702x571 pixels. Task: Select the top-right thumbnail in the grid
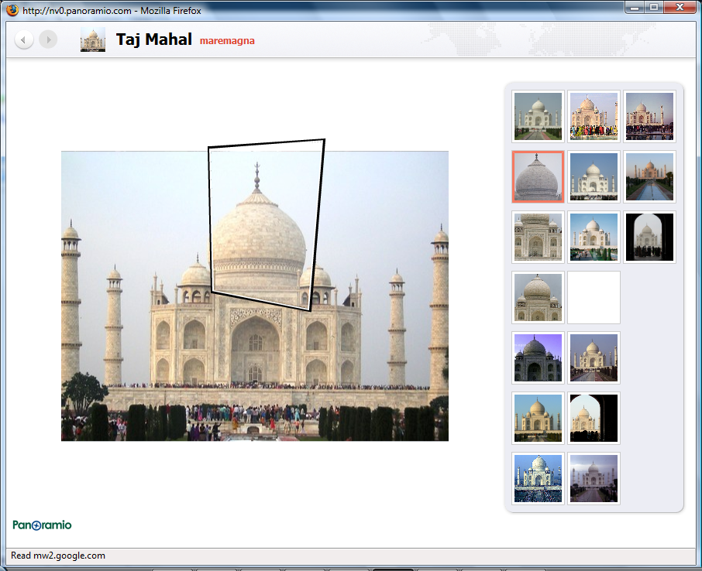coord(649,116)
